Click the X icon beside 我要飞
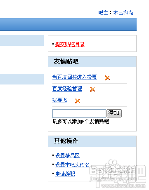Image resolution: width=149 pixels, height=190 pixels. pyautogui.click(x=78, y=101)
